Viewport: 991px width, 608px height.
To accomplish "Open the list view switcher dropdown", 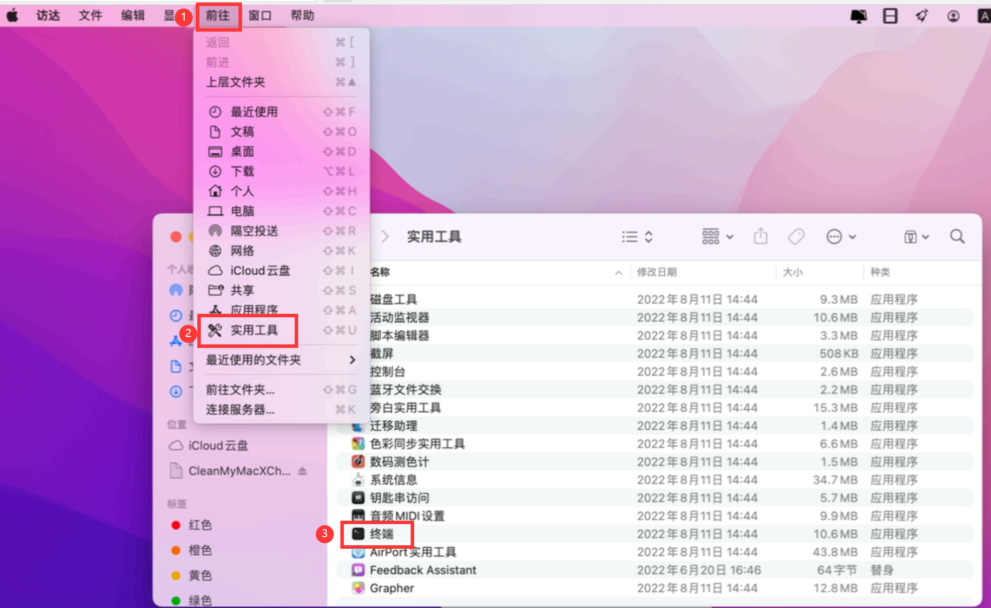I will coord(637,236).
